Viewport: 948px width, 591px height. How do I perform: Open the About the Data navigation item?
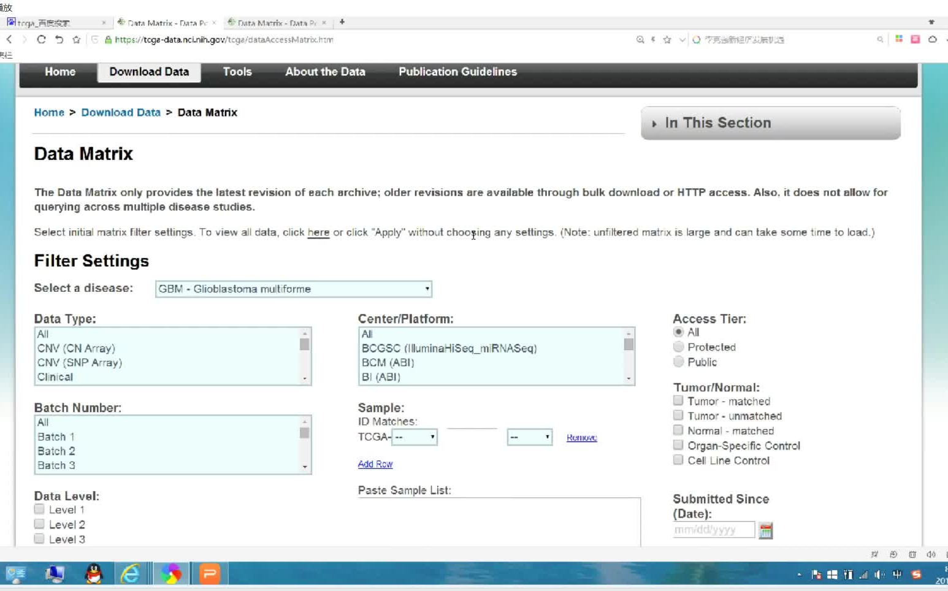[325, 72]
